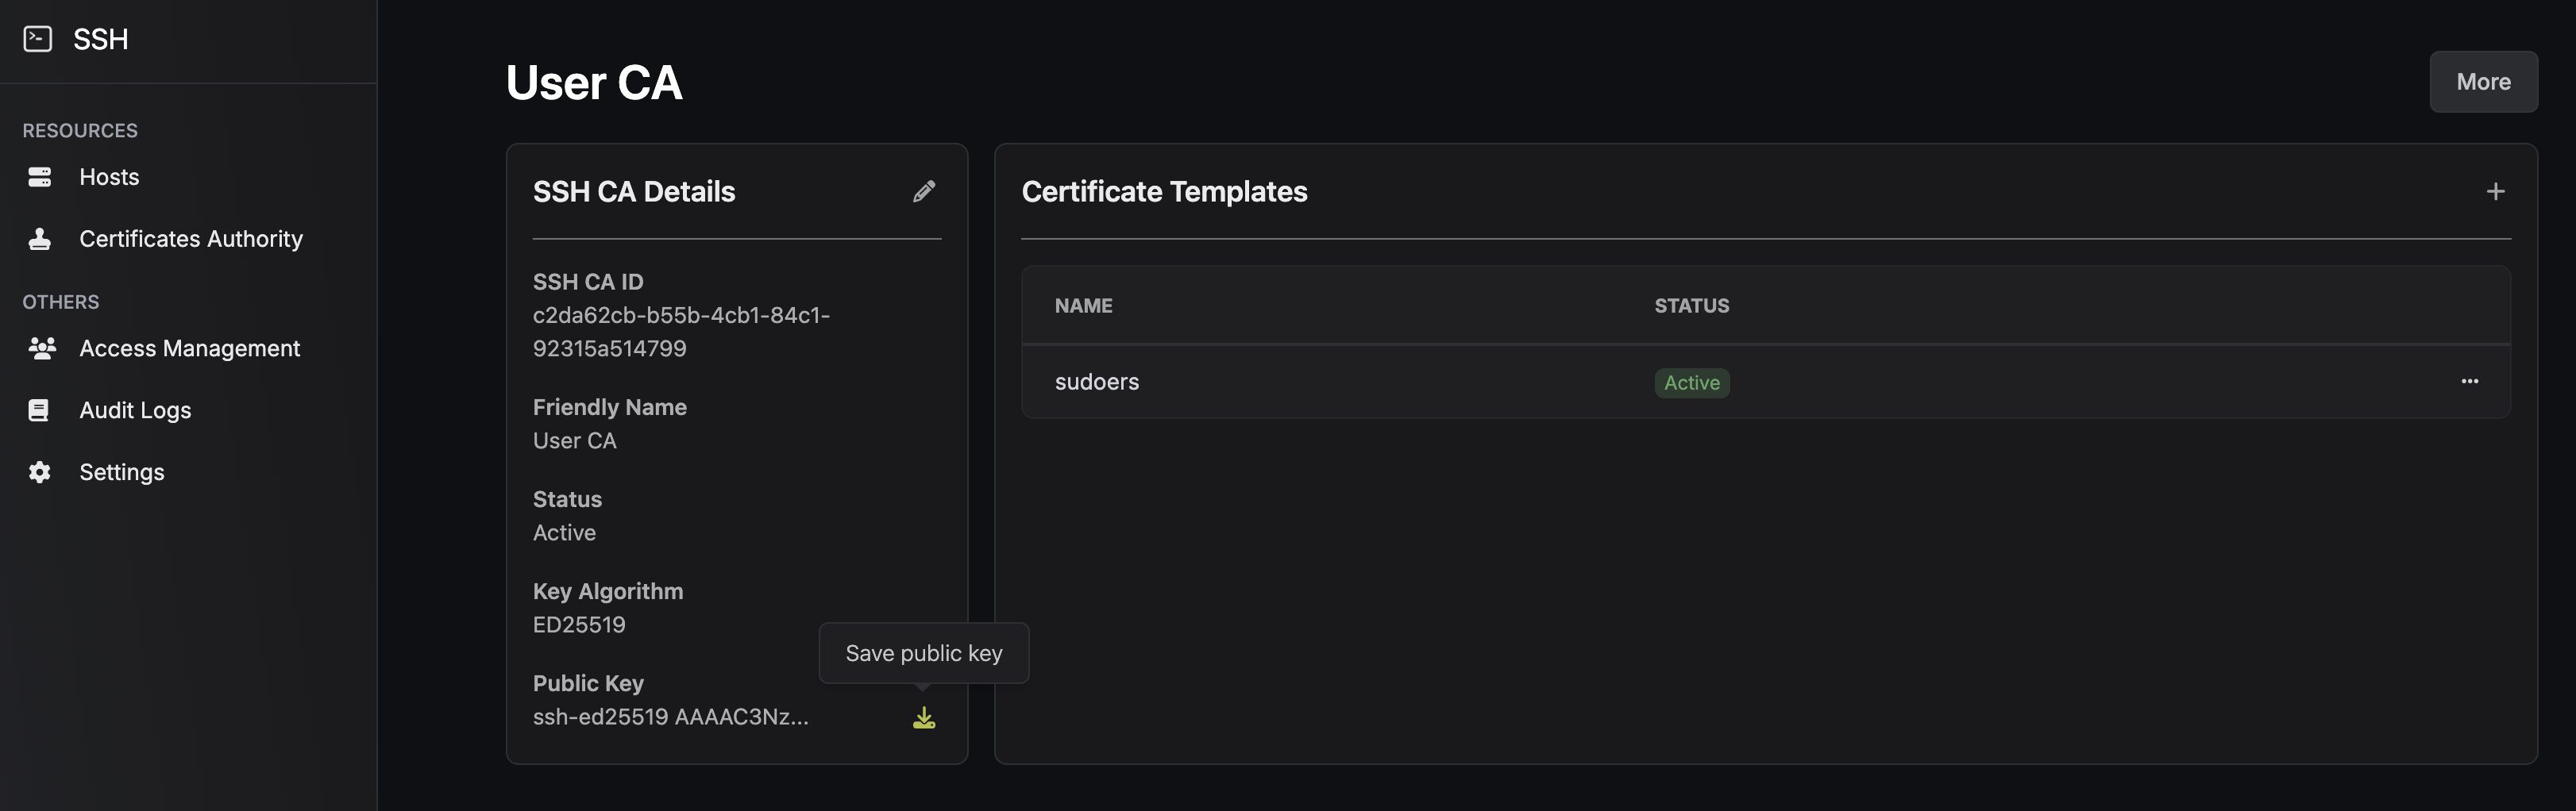Edit SSH CA Details with pencil icon
2576x811 pixels.
tap(924, 190)
